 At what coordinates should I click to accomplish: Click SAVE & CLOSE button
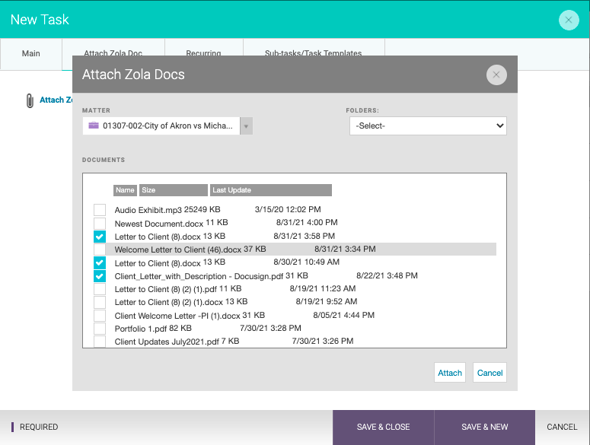tap(383, 428)
